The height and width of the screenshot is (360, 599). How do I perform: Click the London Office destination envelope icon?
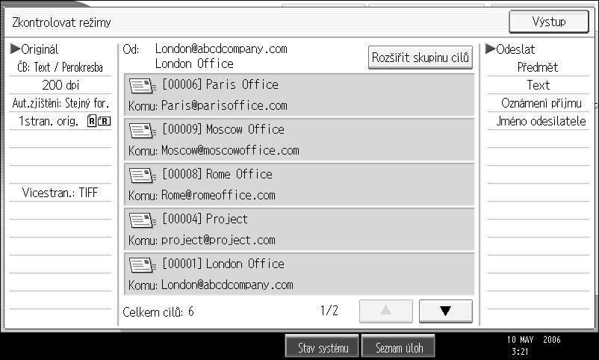143,265
